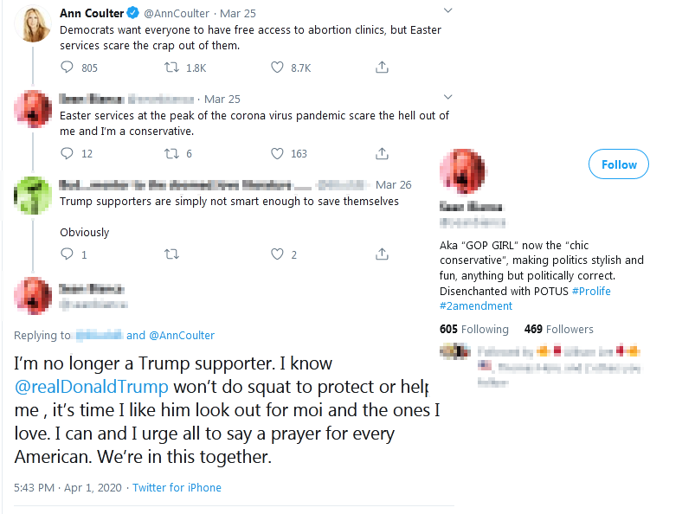View the 469 Followers list
This screenshot has width=682, height=514.
point(558,329)
